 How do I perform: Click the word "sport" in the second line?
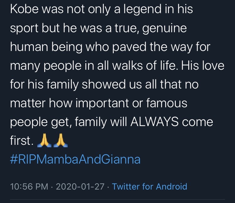[x=25, y=29]
